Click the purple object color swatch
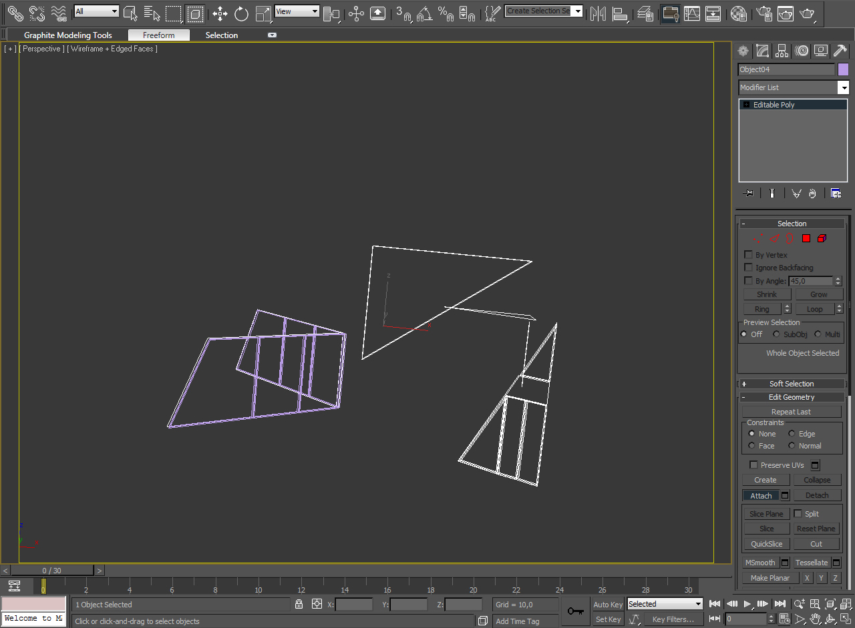This screenshot has height=628, width=855. click(x=843, y=69)
